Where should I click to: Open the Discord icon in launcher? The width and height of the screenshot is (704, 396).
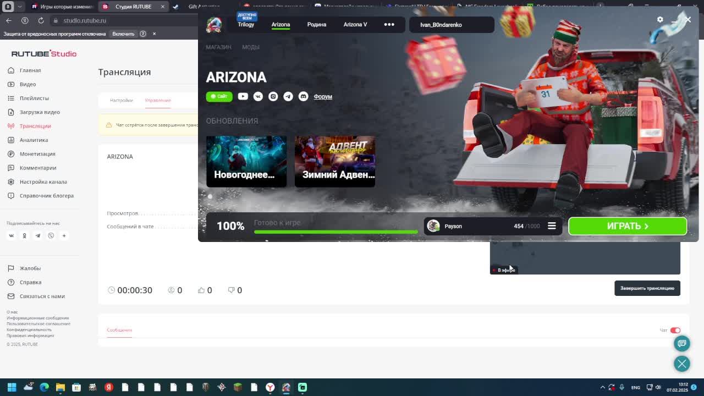303,96
